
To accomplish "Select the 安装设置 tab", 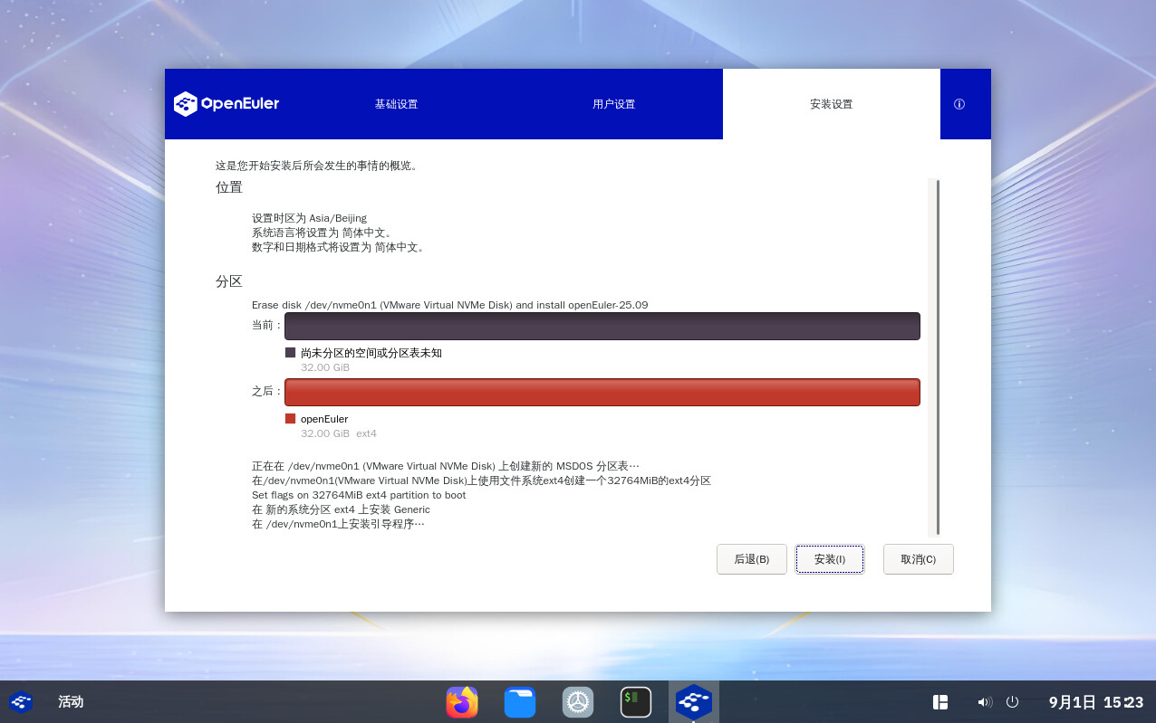I will [831, 104].
